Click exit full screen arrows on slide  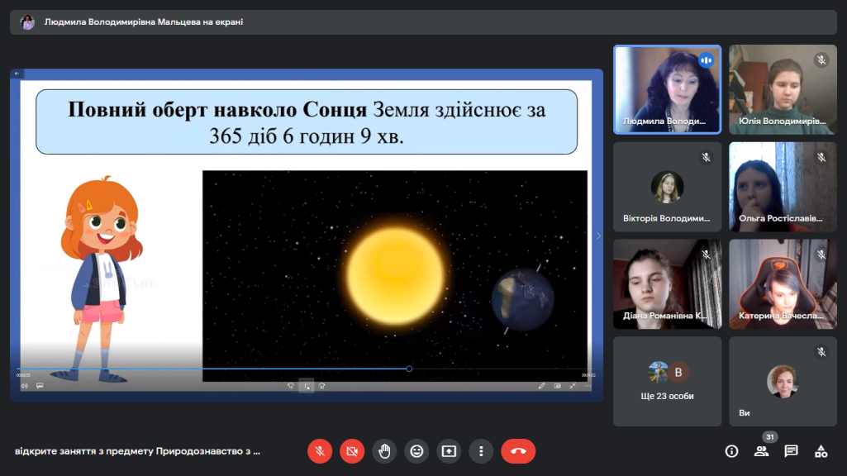[x=573, y=386]
